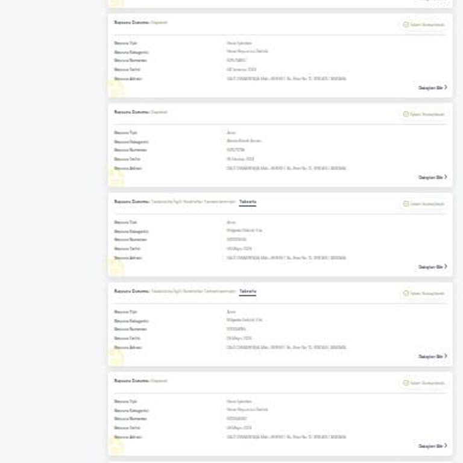Click the application address in the topmost full card
This screenshot has height=463, width=463.
pos(286,79)
